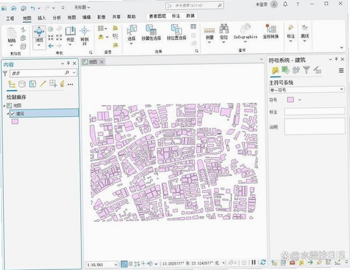Switch Contents to List By Snapping
This screenshot has width=350, height=270.
click(x=53, y=84)
